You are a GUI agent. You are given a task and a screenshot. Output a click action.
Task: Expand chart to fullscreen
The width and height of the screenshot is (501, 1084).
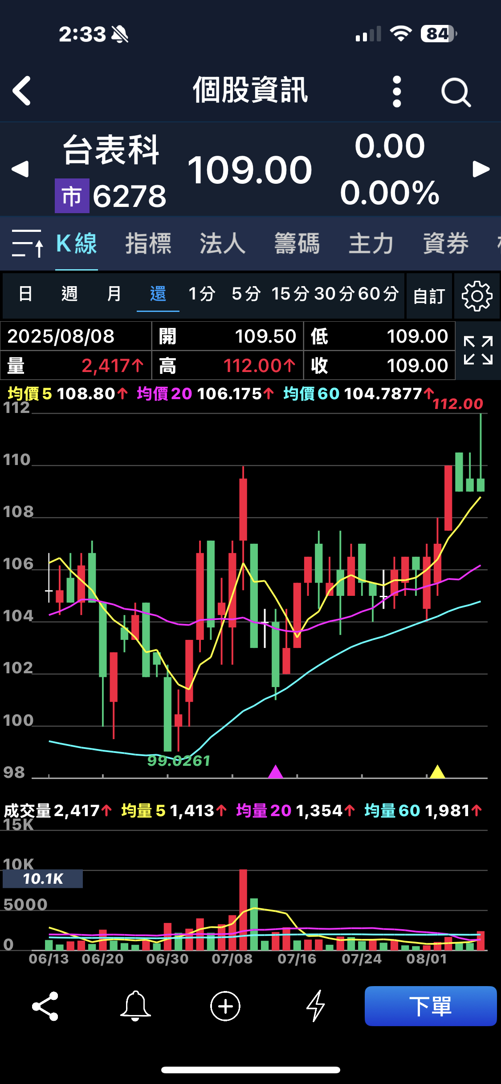point(478,351)
